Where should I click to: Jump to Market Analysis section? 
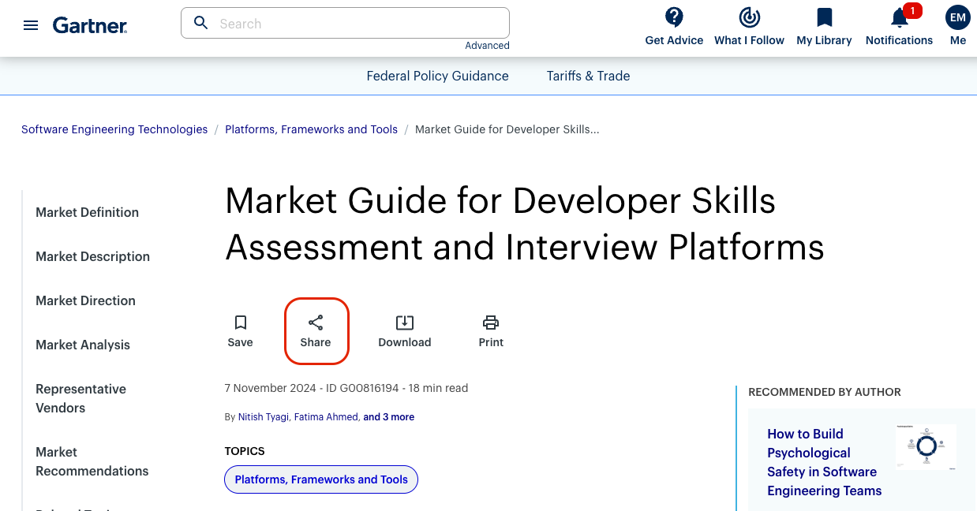[x=83, y=345]
